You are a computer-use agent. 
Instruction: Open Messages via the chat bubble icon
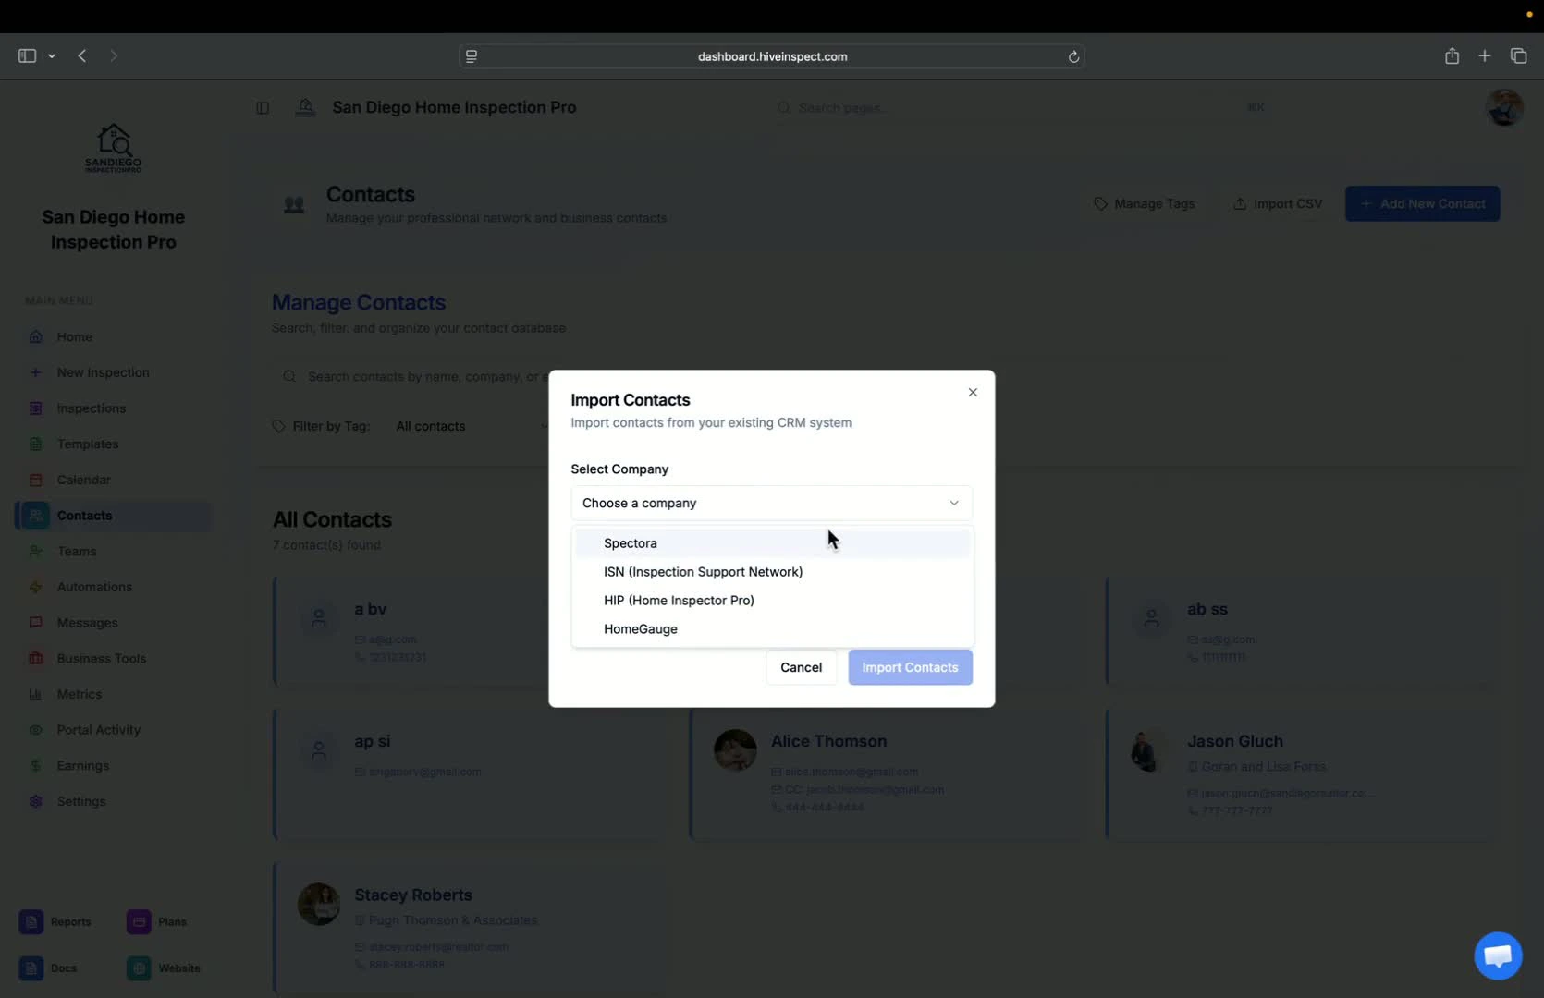pos(35,622)
